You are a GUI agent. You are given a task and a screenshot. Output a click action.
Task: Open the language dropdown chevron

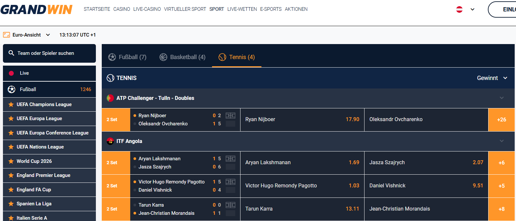tap(472, 9)
